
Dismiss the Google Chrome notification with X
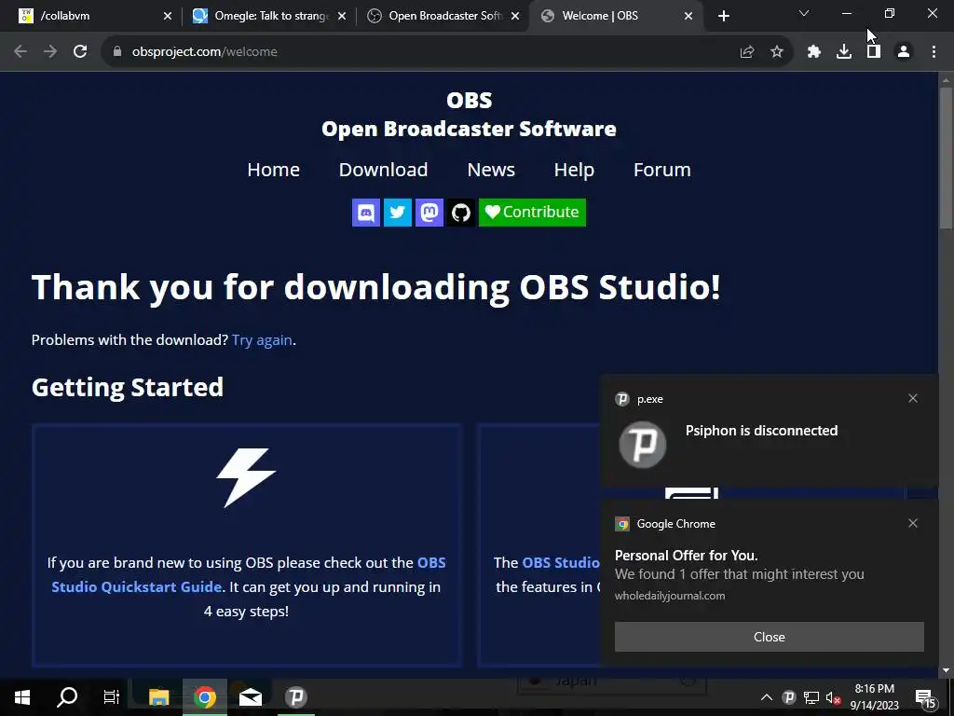(913, 523)
